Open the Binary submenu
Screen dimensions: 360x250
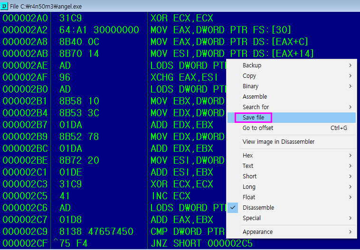click(x=291, y=86)
